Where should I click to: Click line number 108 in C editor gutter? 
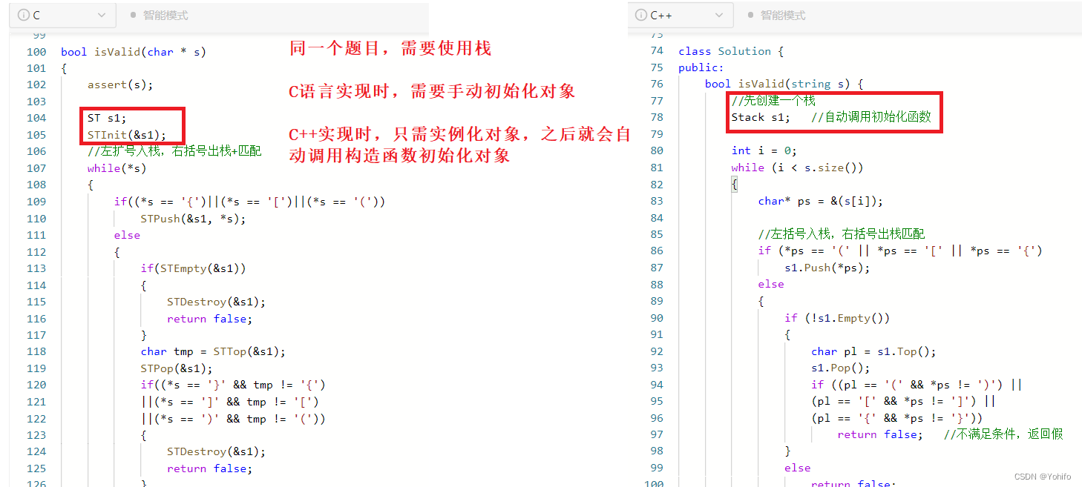(36, 185)
